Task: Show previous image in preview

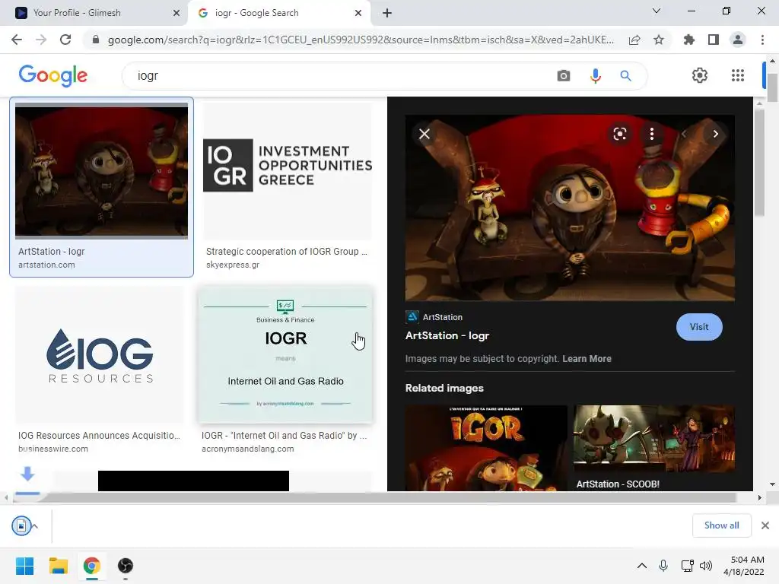Action: pos(684,134)
